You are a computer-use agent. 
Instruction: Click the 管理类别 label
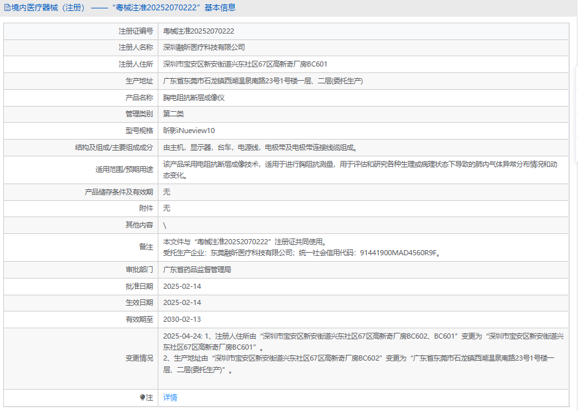[x=139, y=114]
